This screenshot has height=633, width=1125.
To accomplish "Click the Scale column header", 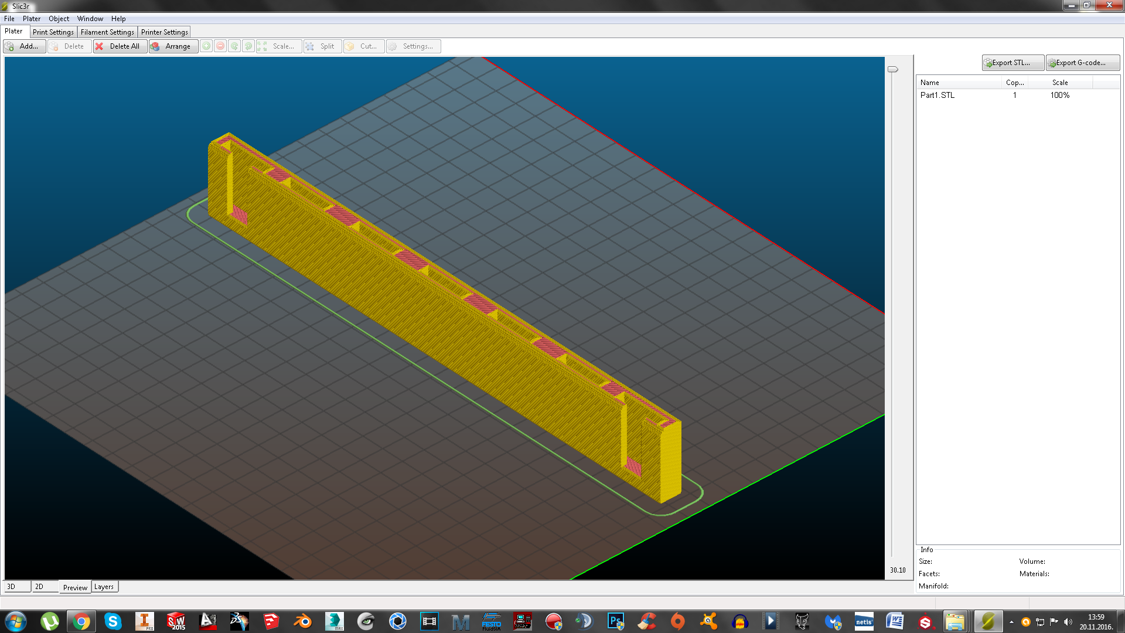I will [x=1059, y=83].
